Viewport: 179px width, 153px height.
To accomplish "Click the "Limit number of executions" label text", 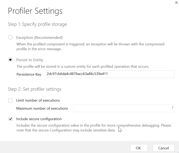I will pyautogui.click(x=38, y=100).
